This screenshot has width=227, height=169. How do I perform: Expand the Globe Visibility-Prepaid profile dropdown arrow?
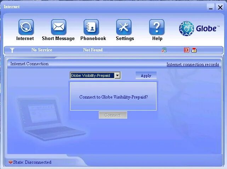tap(118, 75)
